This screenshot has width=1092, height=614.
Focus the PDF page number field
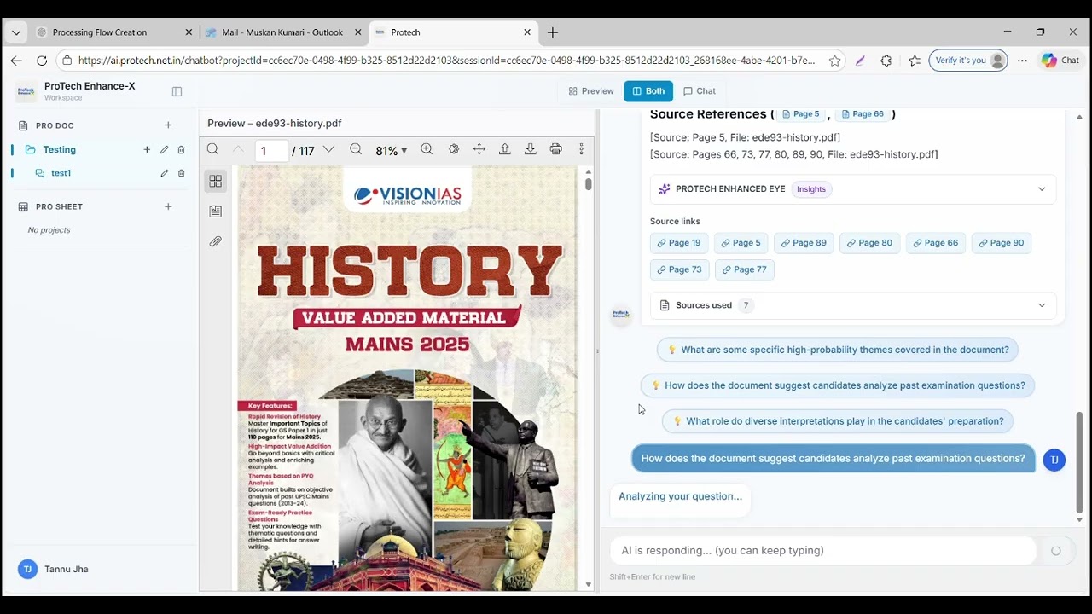click(271, 151)
